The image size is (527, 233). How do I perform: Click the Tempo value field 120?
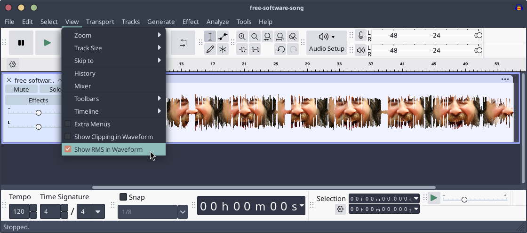point(19,211)
